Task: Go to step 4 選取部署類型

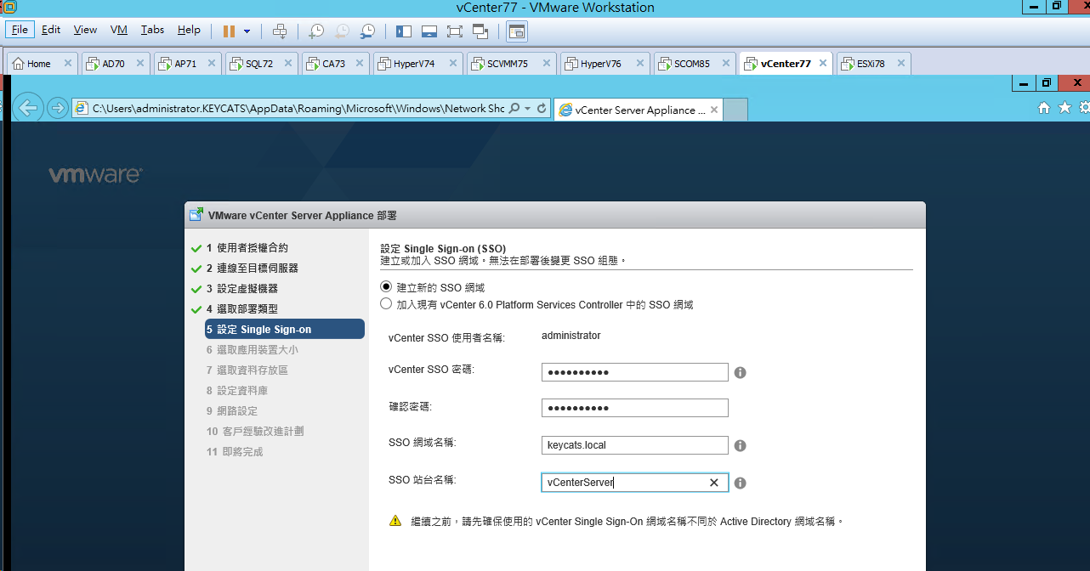Action: pyautogui.click(x=241, y=309)
